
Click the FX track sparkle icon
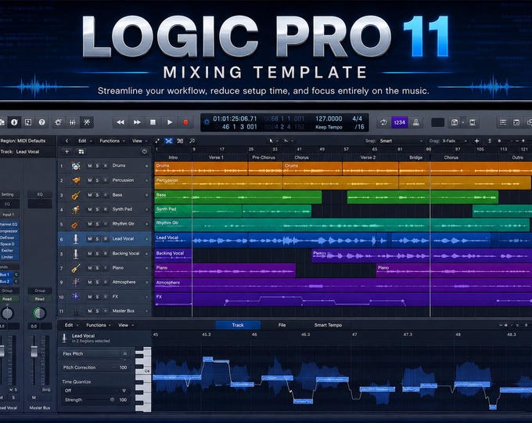[76, 297]
